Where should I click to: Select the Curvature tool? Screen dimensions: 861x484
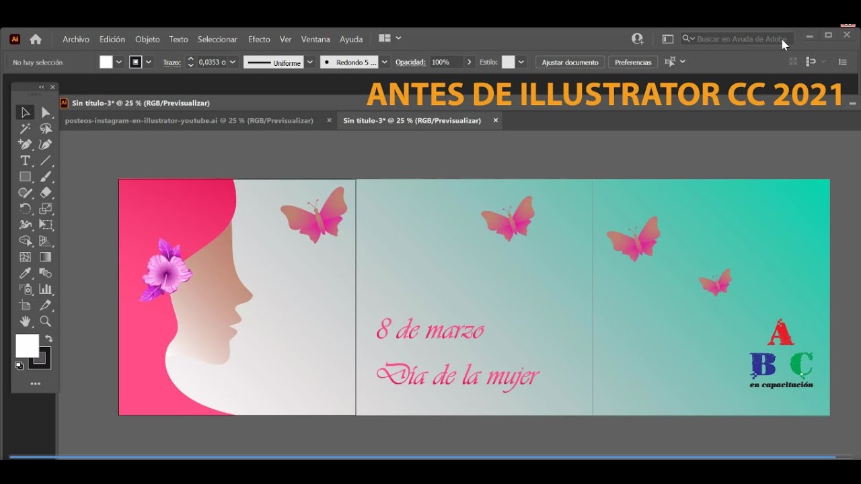[46, 145]
